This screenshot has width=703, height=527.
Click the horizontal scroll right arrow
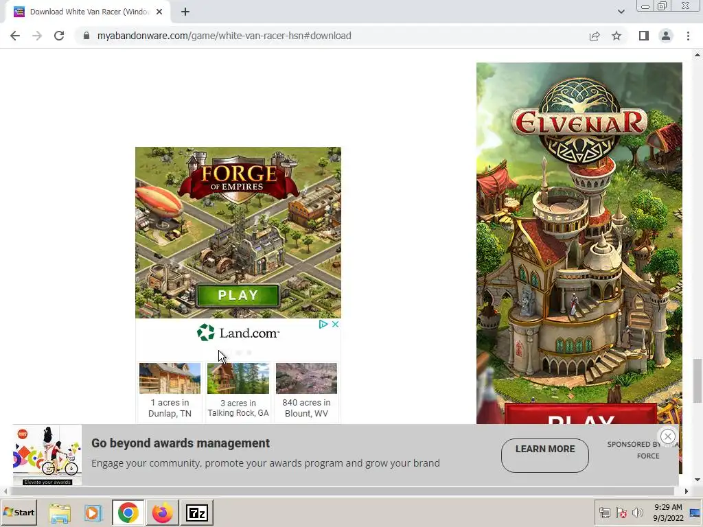[686, 491]
